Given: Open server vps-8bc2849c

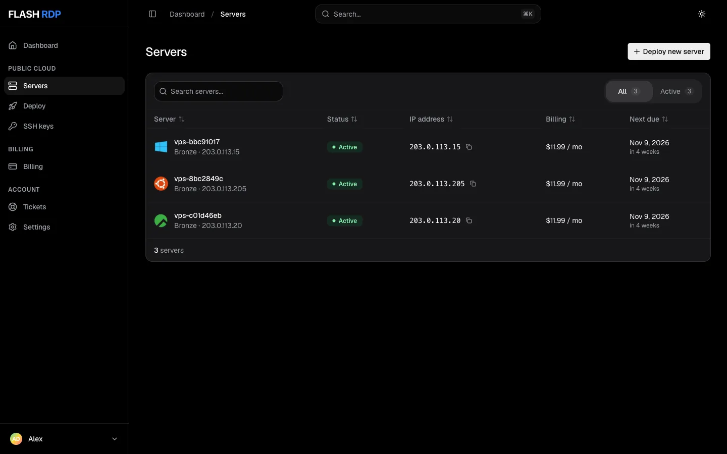Looking at the screenshot, I should [x=198, y=179].
